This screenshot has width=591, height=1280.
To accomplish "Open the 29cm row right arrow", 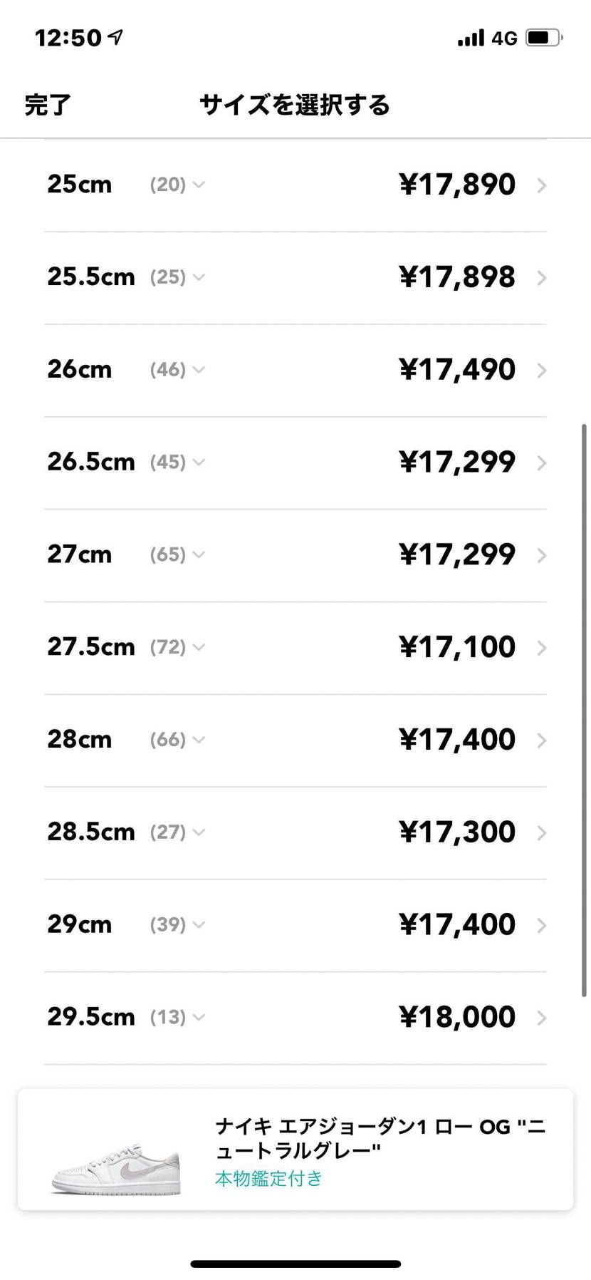I will (542, 925).
